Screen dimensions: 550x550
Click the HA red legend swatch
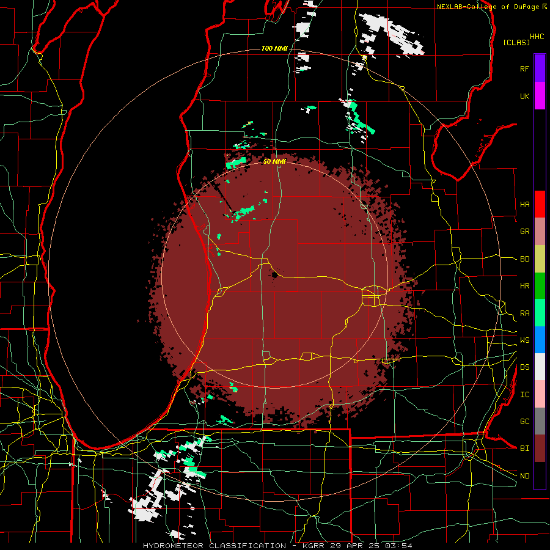540,204
